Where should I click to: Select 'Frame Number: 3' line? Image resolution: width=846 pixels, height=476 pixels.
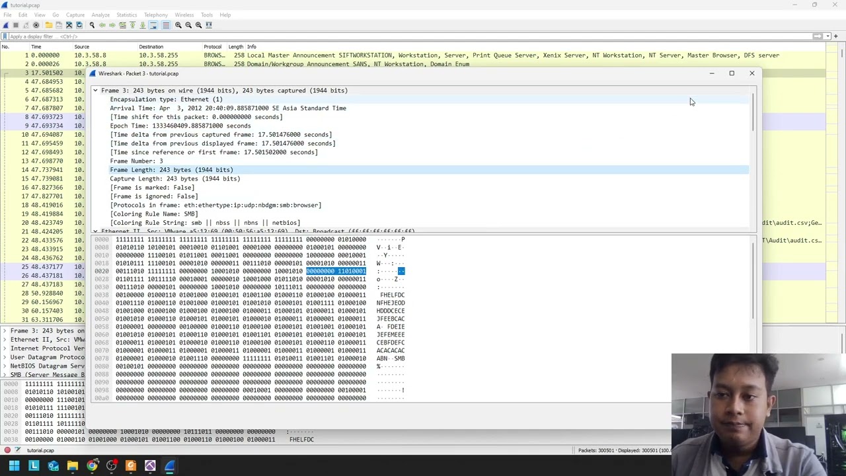[x=136, y=161]
